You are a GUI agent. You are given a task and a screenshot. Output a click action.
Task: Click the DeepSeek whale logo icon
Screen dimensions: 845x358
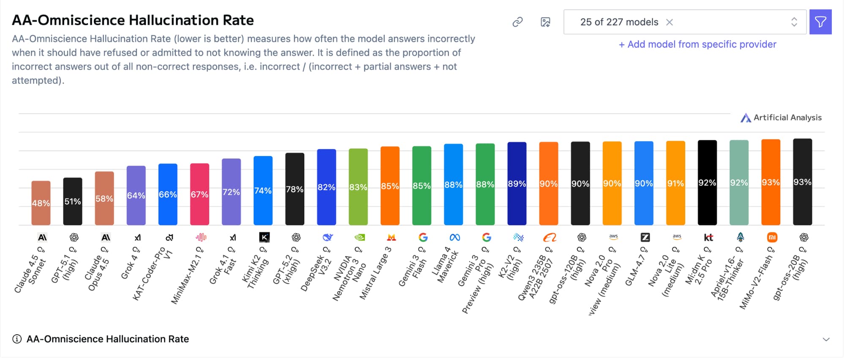(x=328, y=238)
